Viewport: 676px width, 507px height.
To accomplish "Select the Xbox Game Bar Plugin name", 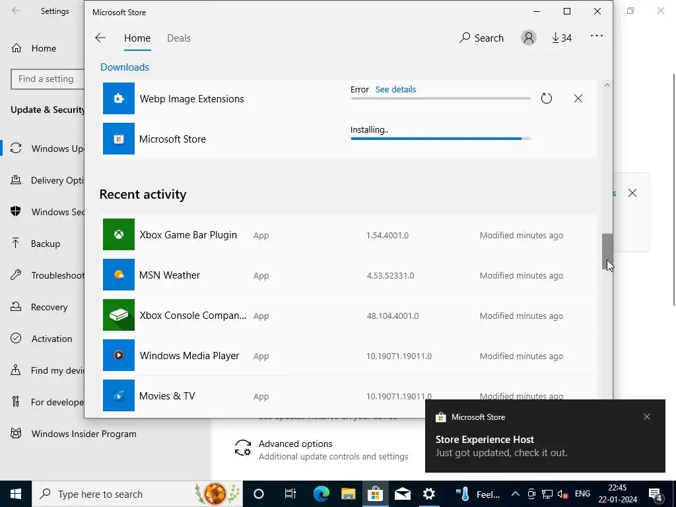I will [x=188, y=235].
